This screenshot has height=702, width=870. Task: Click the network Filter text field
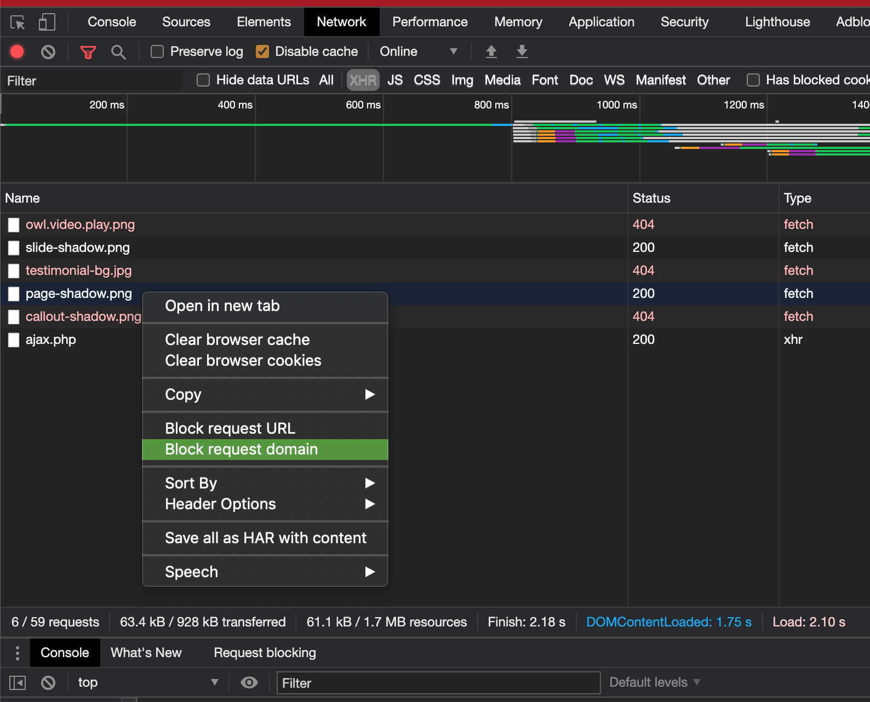(93, 80)
